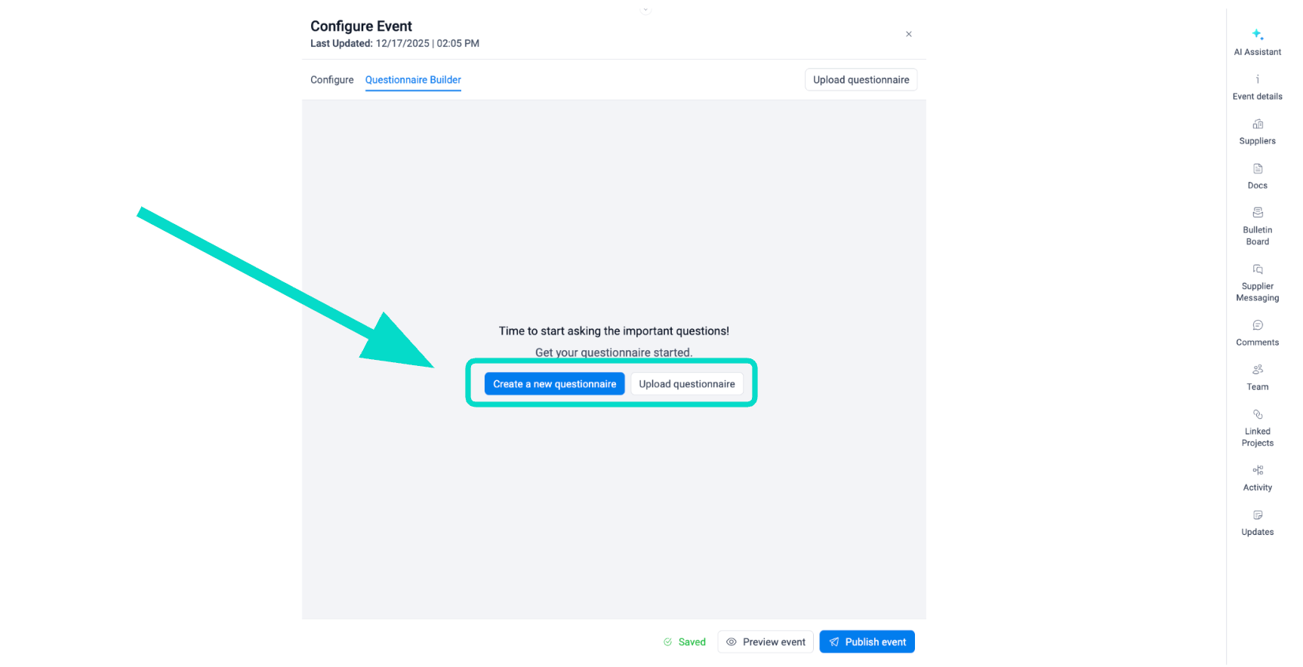Select the Questionnaire Builder tab
The height and width of the screenshot is (667, 1303).
click(x=413, y=80)
